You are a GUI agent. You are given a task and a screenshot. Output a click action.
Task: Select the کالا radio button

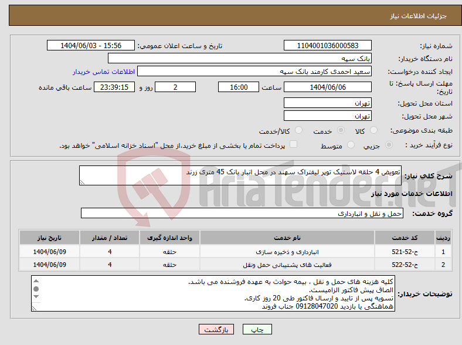point(373,130)
